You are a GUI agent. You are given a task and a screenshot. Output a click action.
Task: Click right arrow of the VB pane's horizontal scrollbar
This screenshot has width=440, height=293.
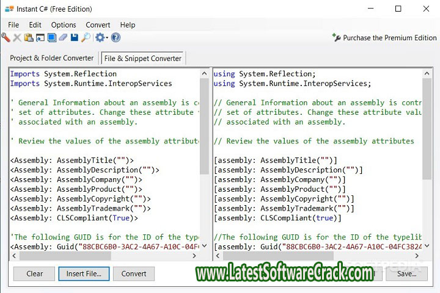click(x=194, y=256)
